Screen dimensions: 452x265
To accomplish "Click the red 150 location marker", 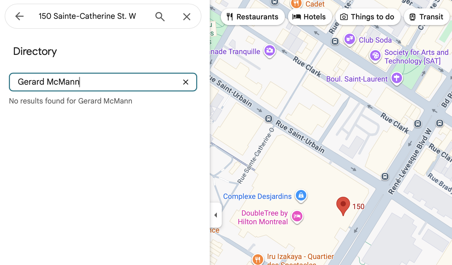I will tap(343, 206).
